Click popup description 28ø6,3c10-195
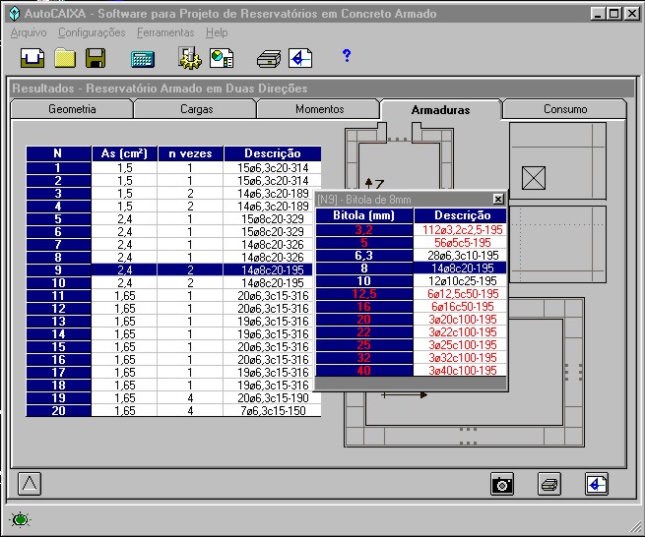This screenshot has width=645, height=537. pyautogui.click(x=460, y=255)
